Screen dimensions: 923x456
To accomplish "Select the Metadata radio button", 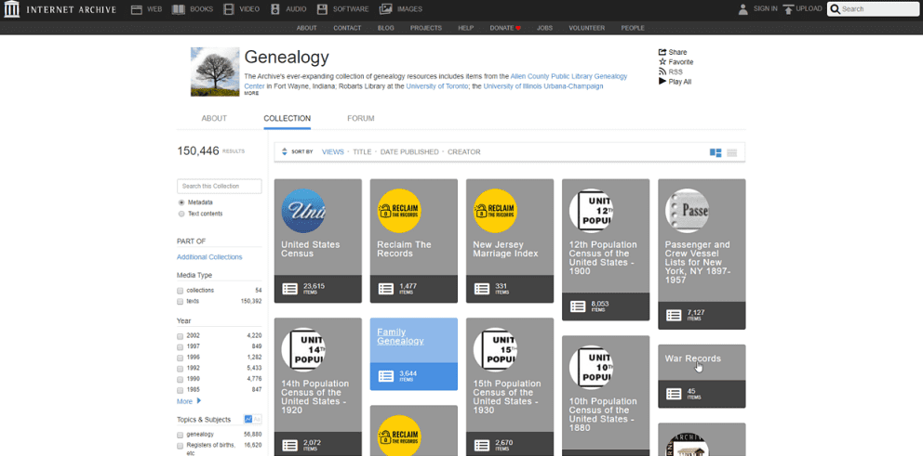I will 181,202.
